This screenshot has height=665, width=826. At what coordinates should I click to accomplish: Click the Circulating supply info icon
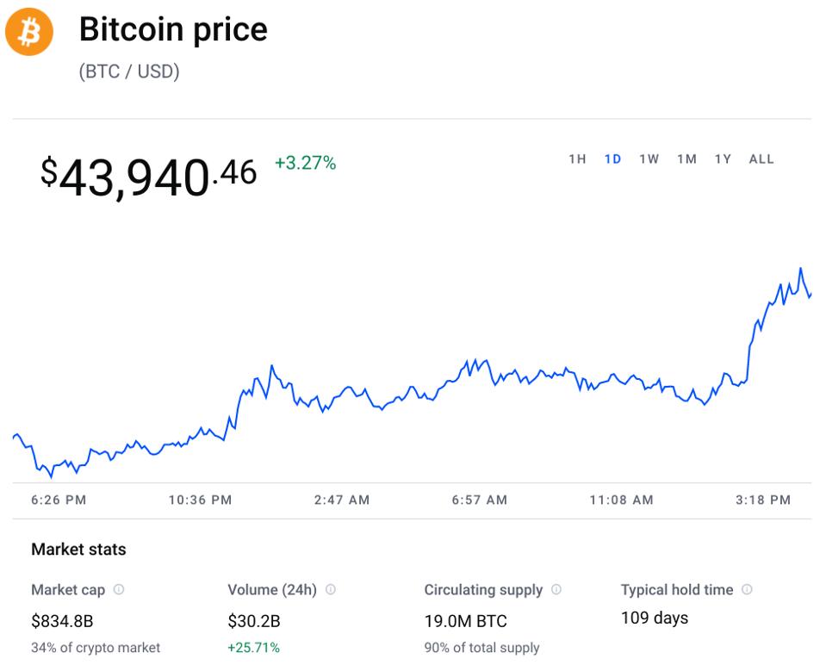point(556,590)
